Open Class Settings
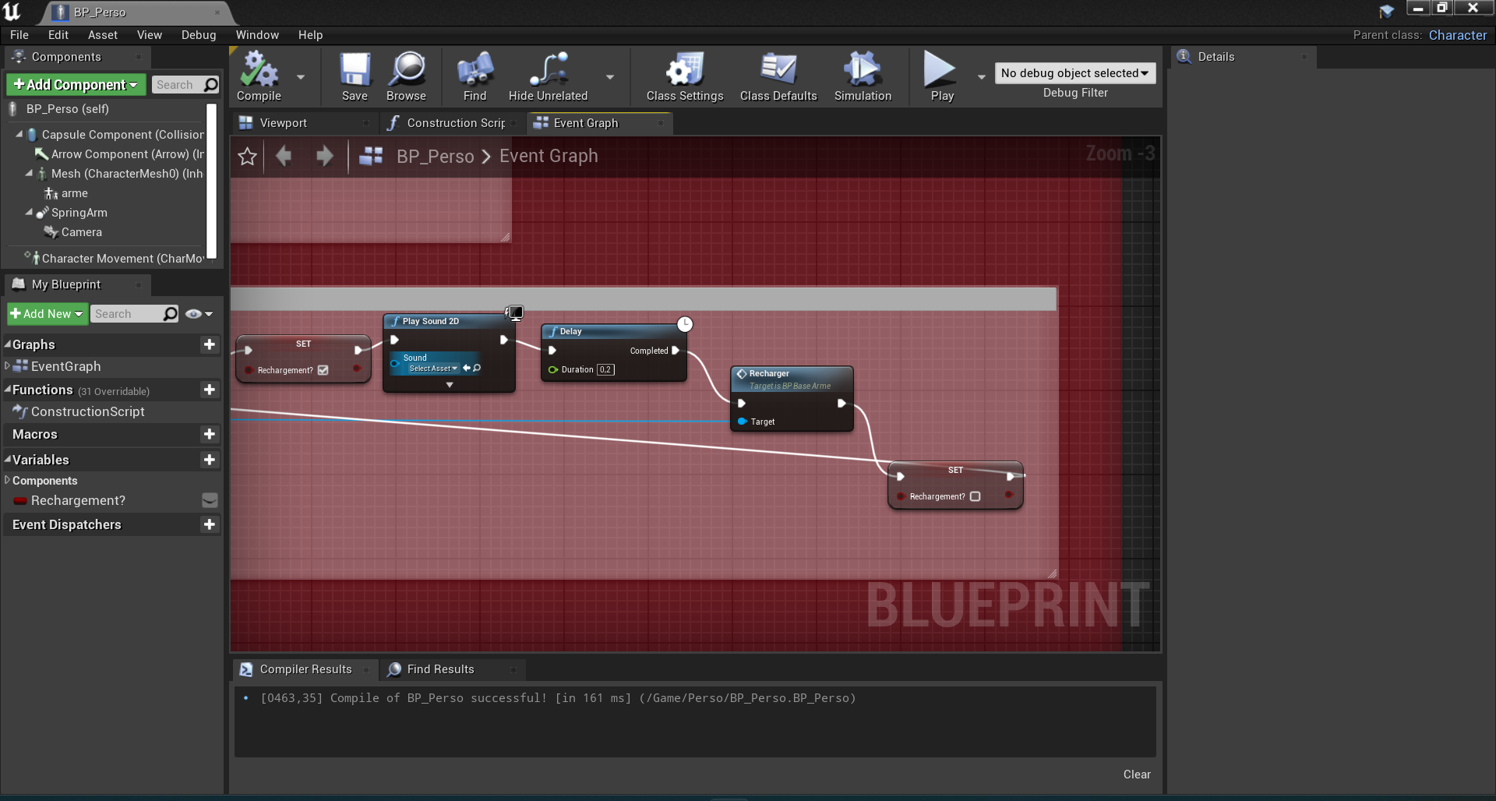Image resolution: width=1496 pixels, height=801 pixels. [685, 76]
